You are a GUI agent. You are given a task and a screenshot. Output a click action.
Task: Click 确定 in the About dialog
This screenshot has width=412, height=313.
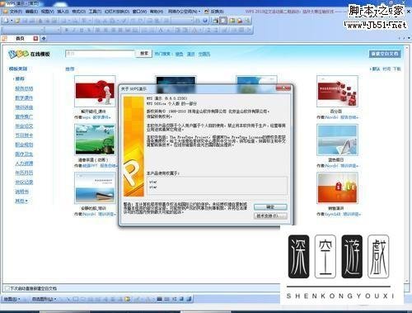coord(270,206)
